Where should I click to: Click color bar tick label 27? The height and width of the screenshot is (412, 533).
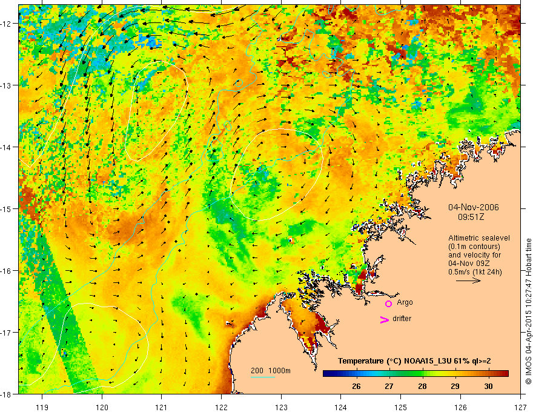tap(389, 387)
